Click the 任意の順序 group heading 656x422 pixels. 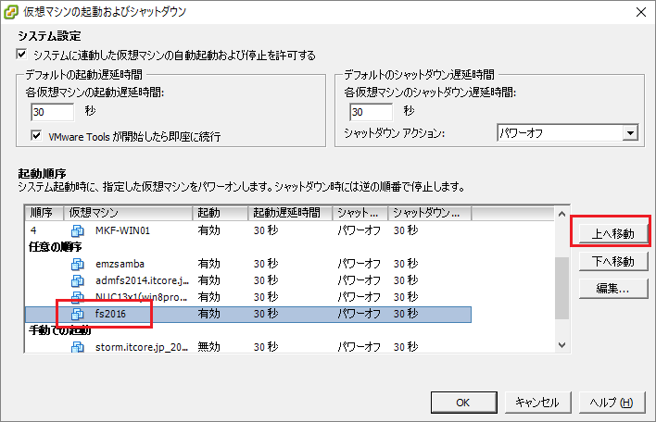(x=55, y=247)
